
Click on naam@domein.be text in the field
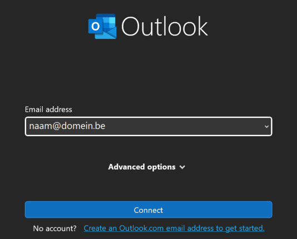pos(67,126)
